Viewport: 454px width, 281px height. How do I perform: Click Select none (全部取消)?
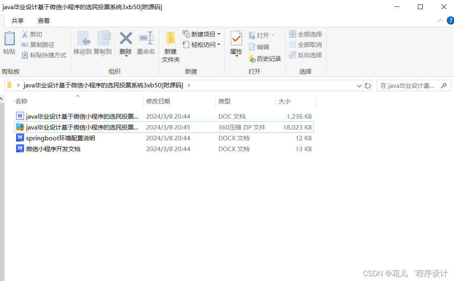[x=305, y=45]
